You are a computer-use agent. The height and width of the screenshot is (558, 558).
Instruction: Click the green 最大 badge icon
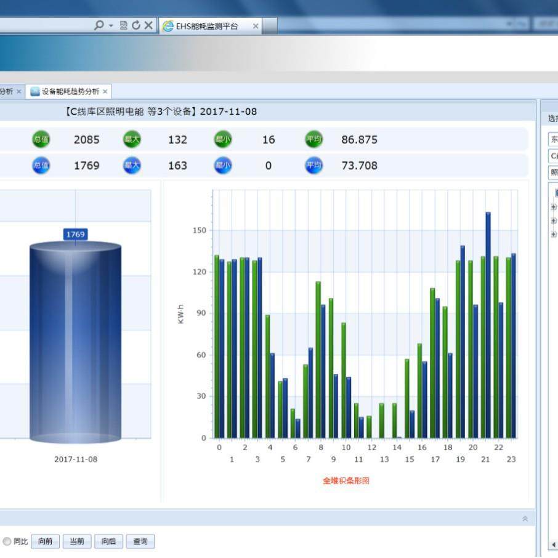(132, 139)
